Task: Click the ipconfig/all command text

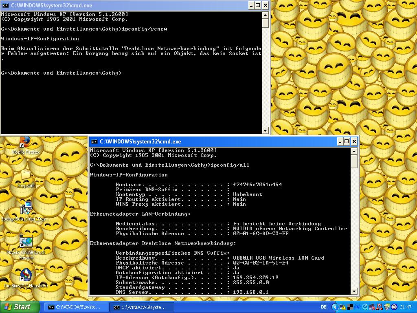Action: 230,165
